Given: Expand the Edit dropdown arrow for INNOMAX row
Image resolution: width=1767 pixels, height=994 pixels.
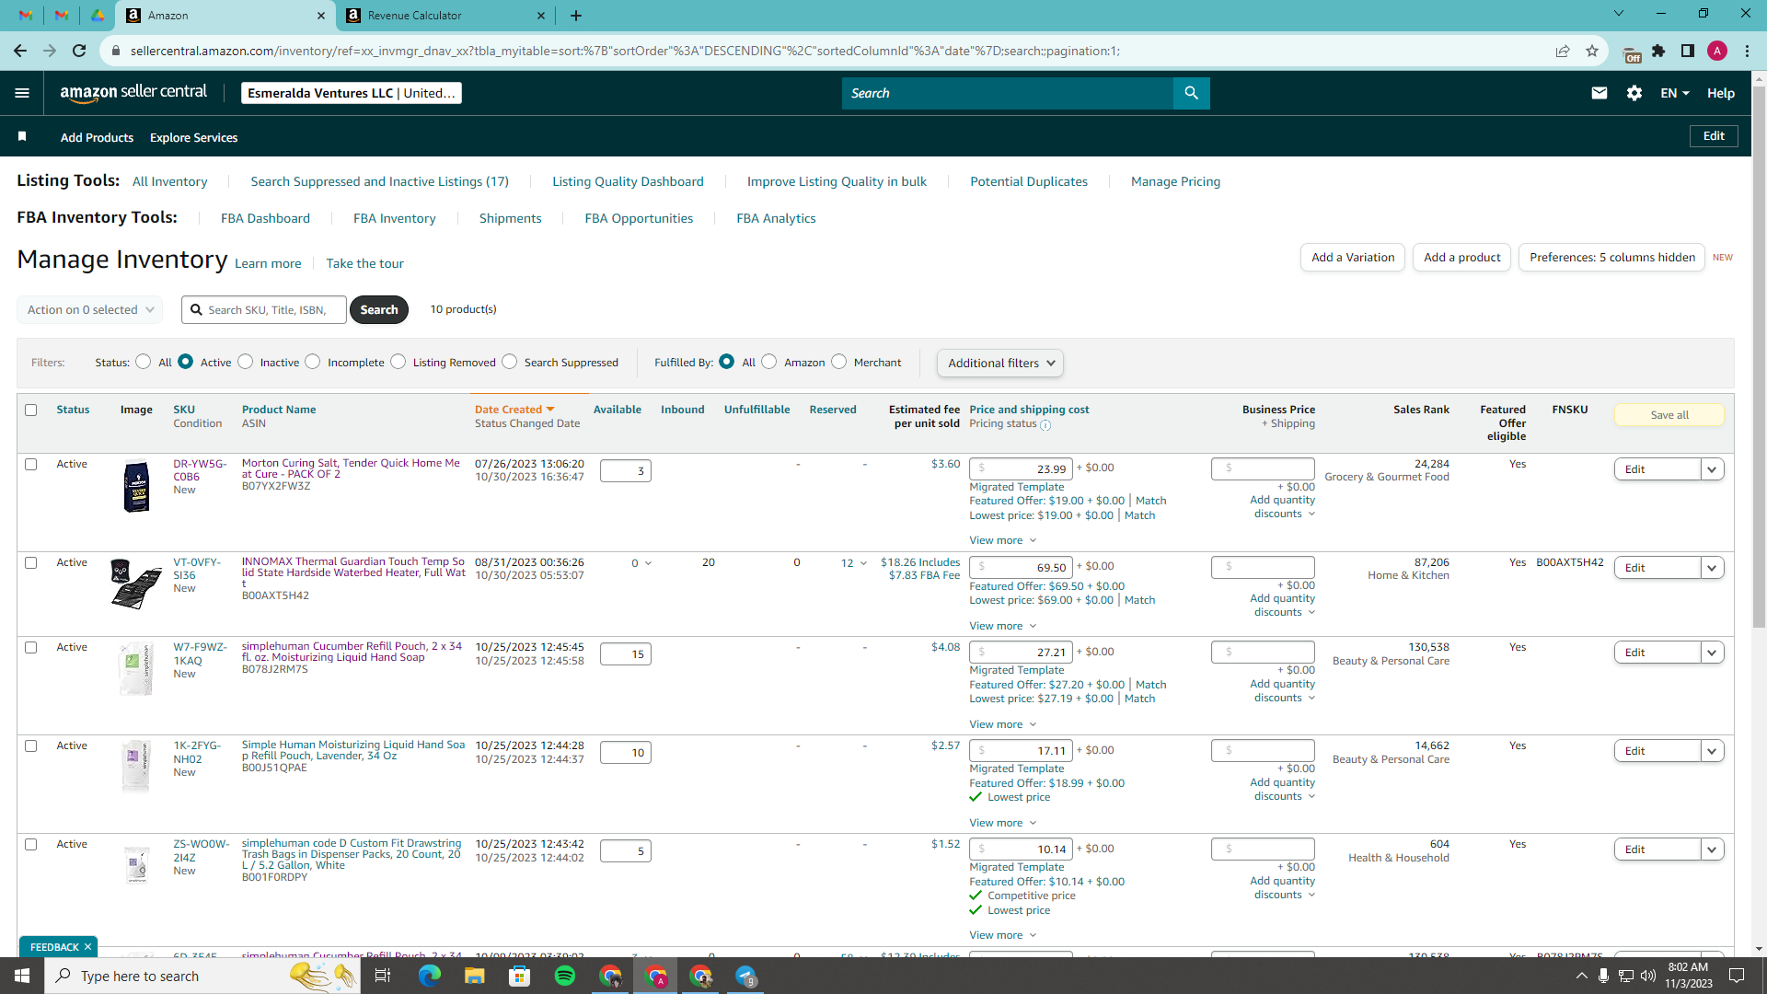Looking at the screenshot, I should coord(1713,568).
